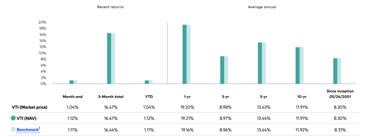This screenshot has height=137, width=372.
Task: Click the Recent returns heading
Action: click(110, 7)
